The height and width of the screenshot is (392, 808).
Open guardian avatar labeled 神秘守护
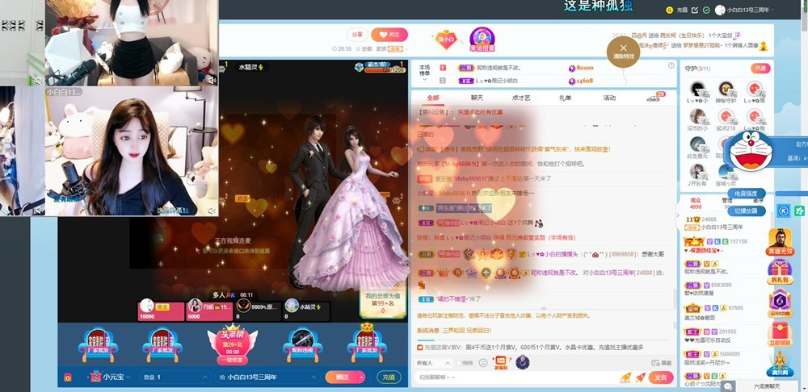pyautogui.click(x=726, y=89)
